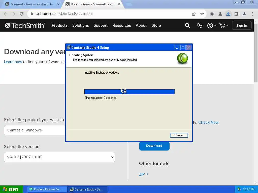Open the Support menu
Screen dimensions: 258x193
101,25
